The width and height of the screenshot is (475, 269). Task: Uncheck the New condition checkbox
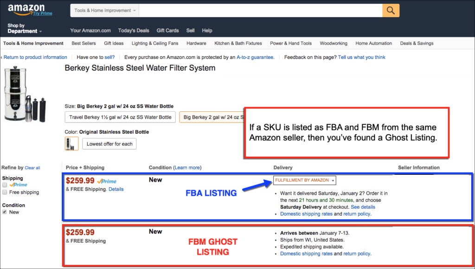(5, 212)
